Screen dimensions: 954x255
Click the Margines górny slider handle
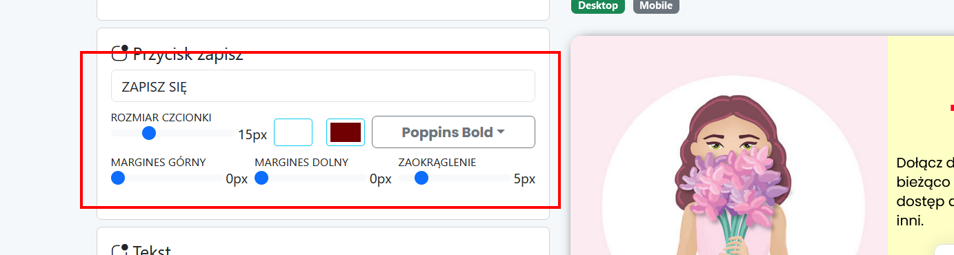[118, 178]
